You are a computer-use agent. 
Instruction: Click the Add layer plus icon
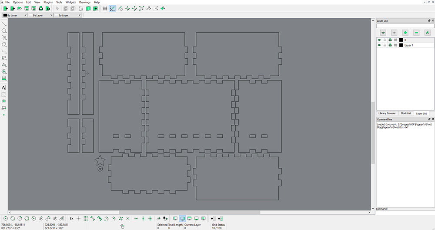tap(405, 33)
